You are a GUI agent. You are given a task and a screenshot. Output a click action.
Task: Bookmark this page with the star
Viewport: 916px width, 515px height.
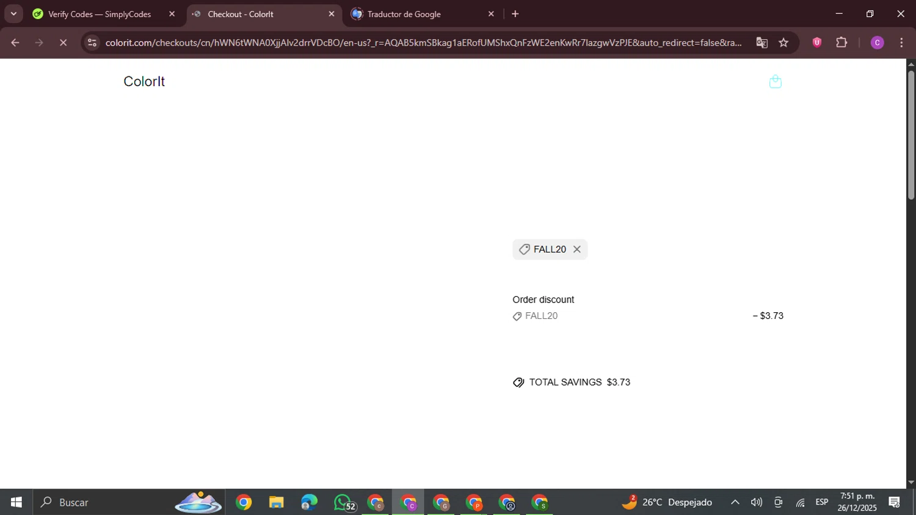click(783, 43)
